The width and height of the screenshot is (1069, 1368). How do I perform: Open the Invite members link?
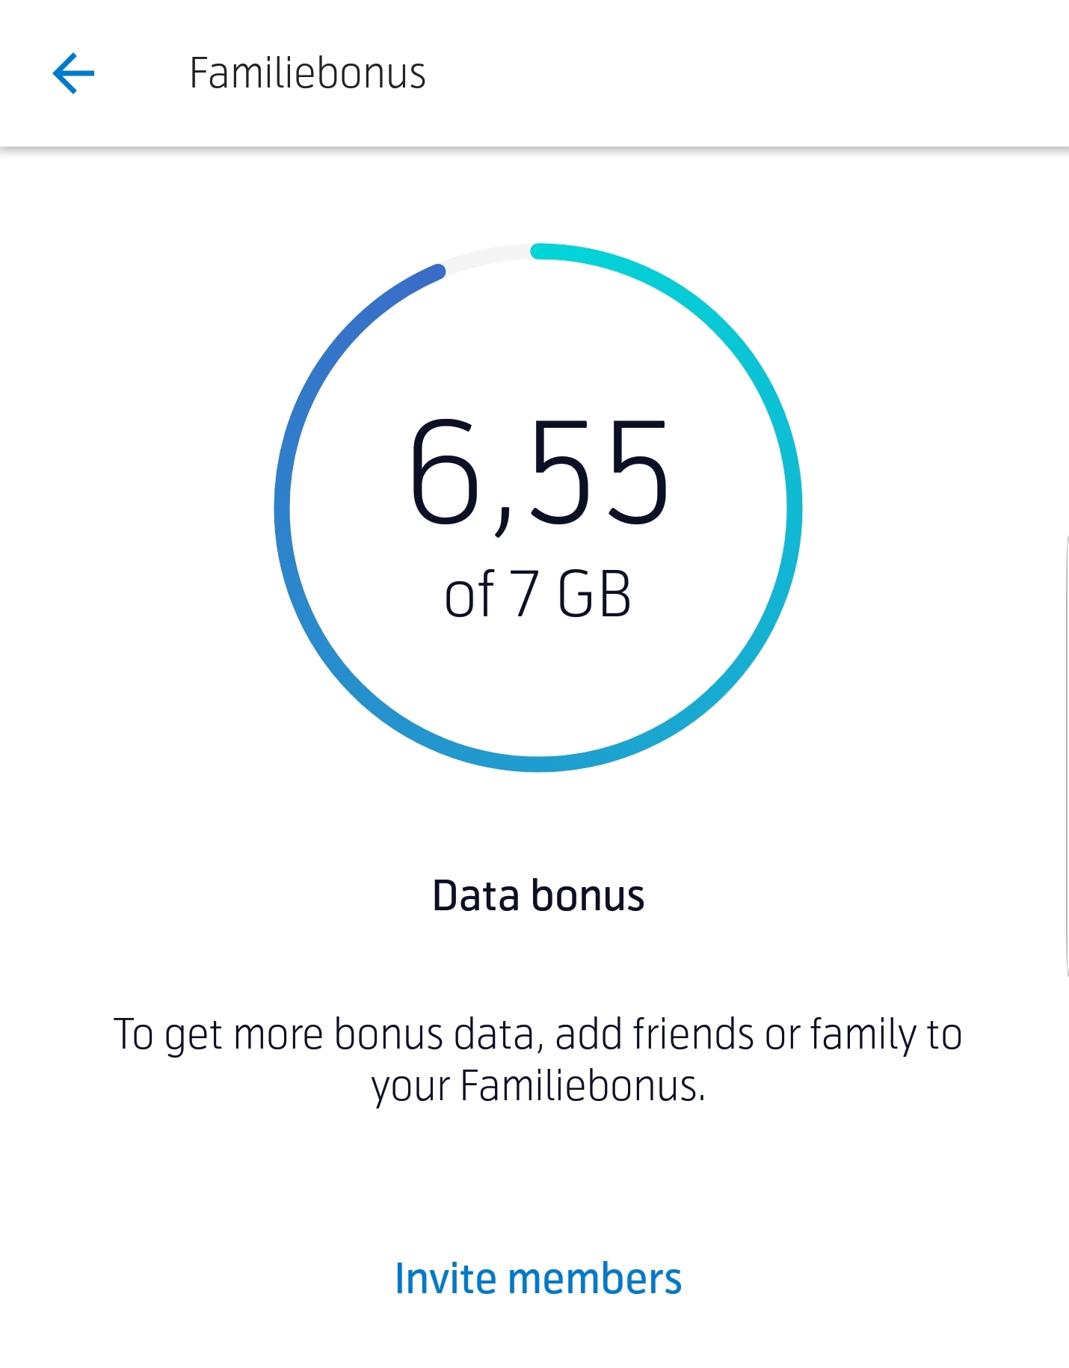538,1278
